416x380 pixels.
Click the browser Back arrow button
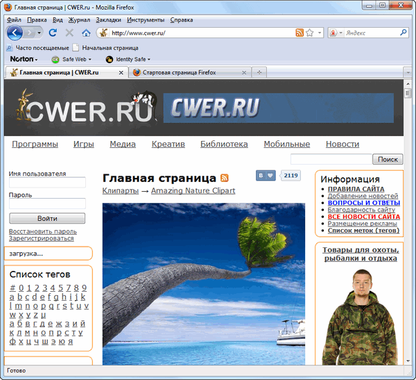pos(15,33)
